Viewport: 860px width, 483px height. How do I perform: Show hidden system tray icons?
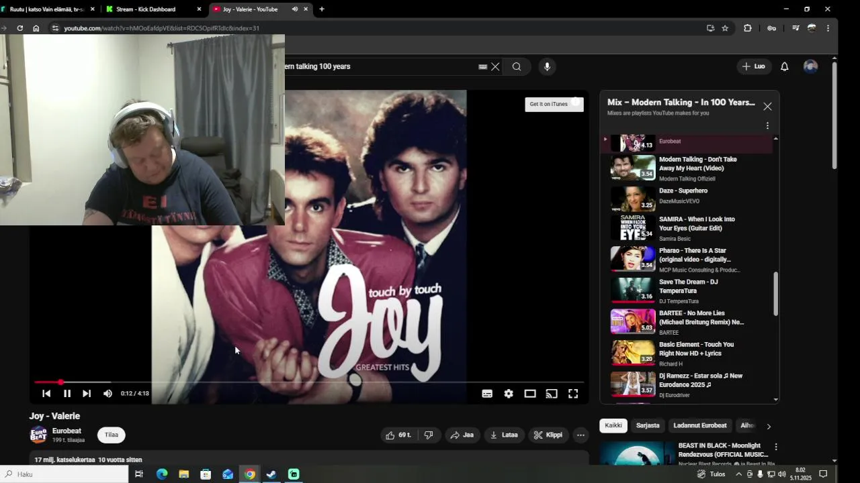[x=739, y=474]
